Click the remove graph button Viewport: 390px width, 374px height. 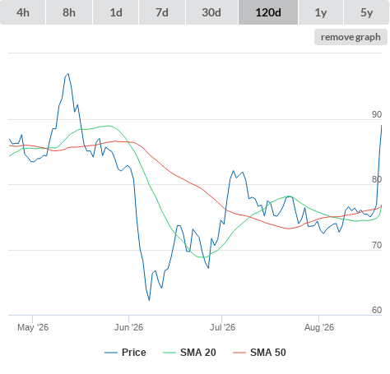pyautogui.click(x=351, y=37)
